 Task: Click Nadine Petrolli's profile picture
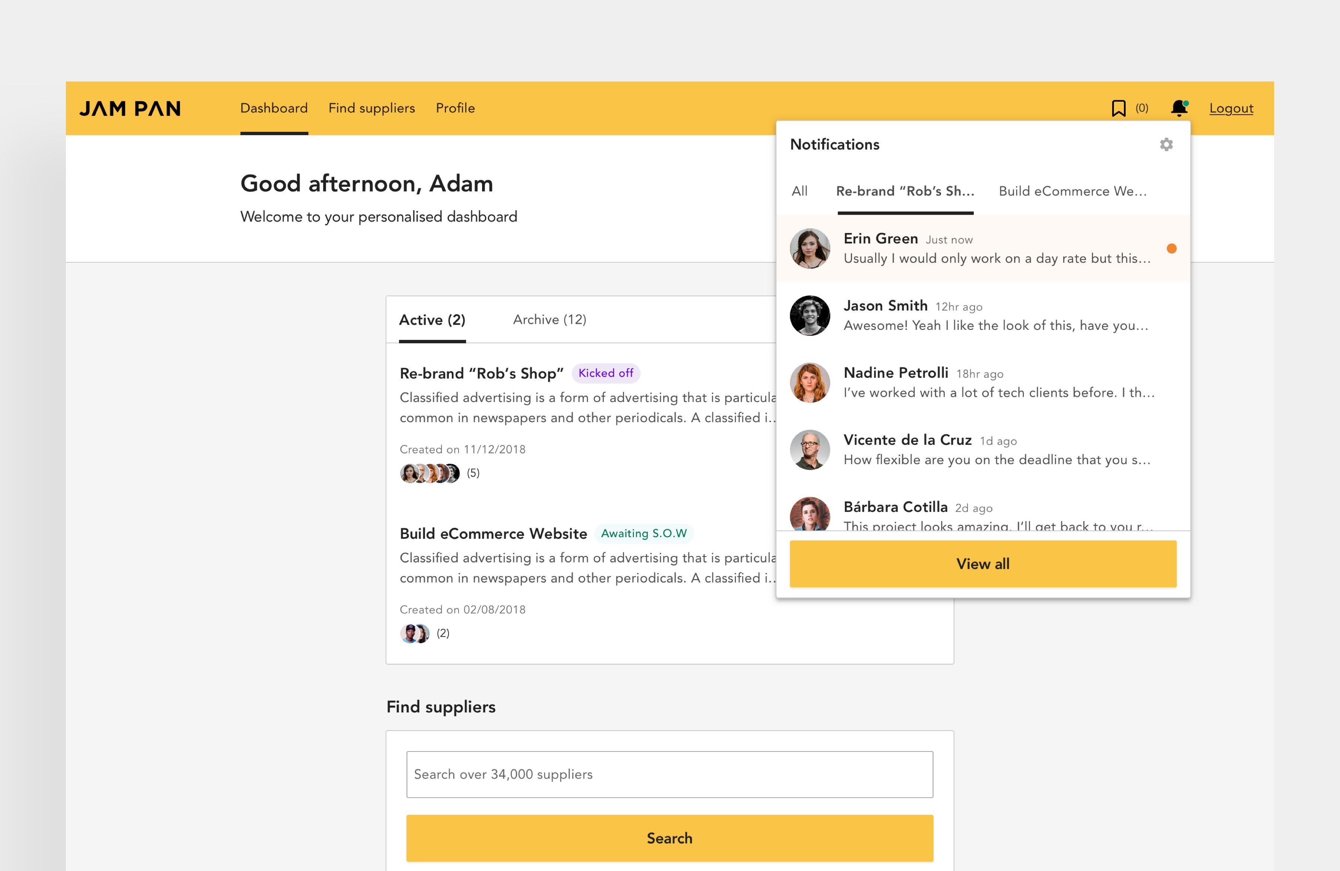pos(810,383)
